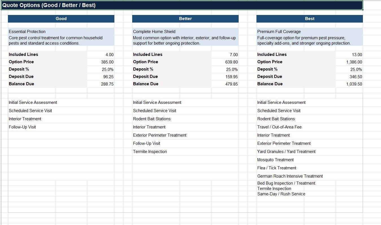
Task: Click the Better deposit due 159.95
Action: pyautogui.click(x=225, y=77)
